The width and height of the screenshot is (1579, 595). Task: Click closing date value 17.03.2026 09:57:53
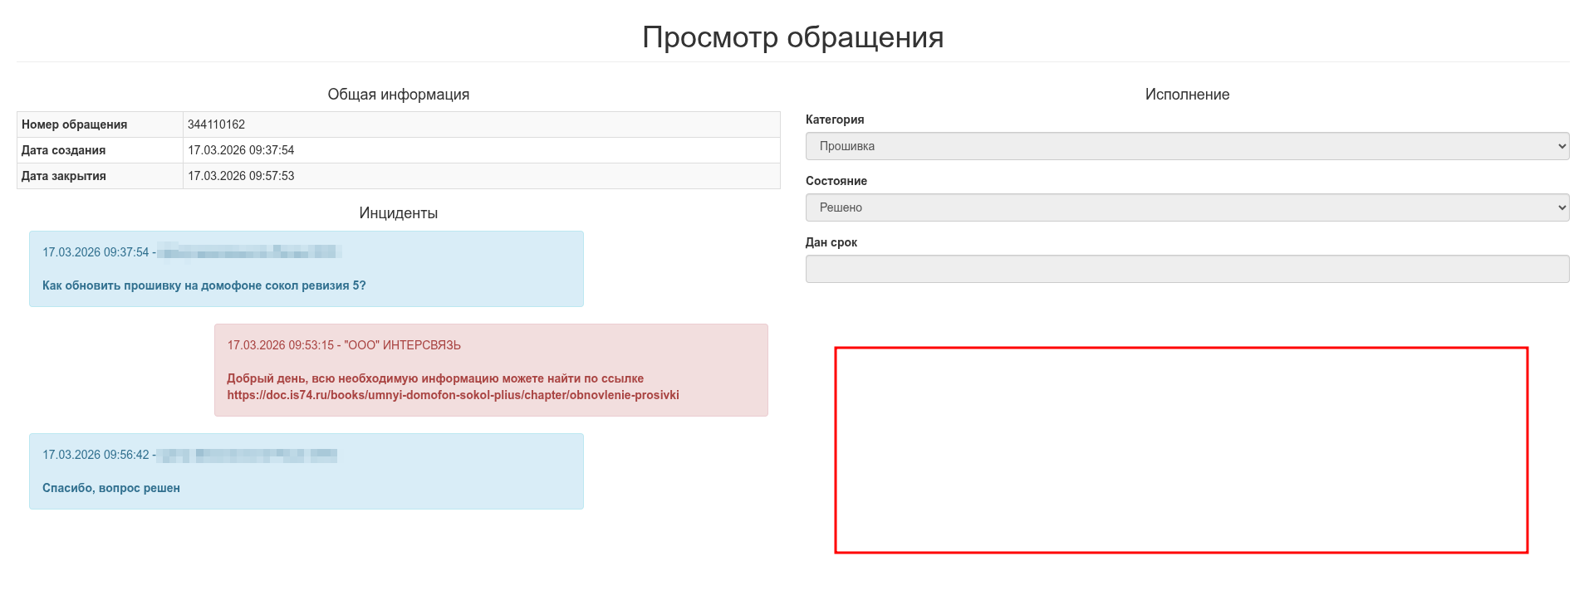pos(241,176)
